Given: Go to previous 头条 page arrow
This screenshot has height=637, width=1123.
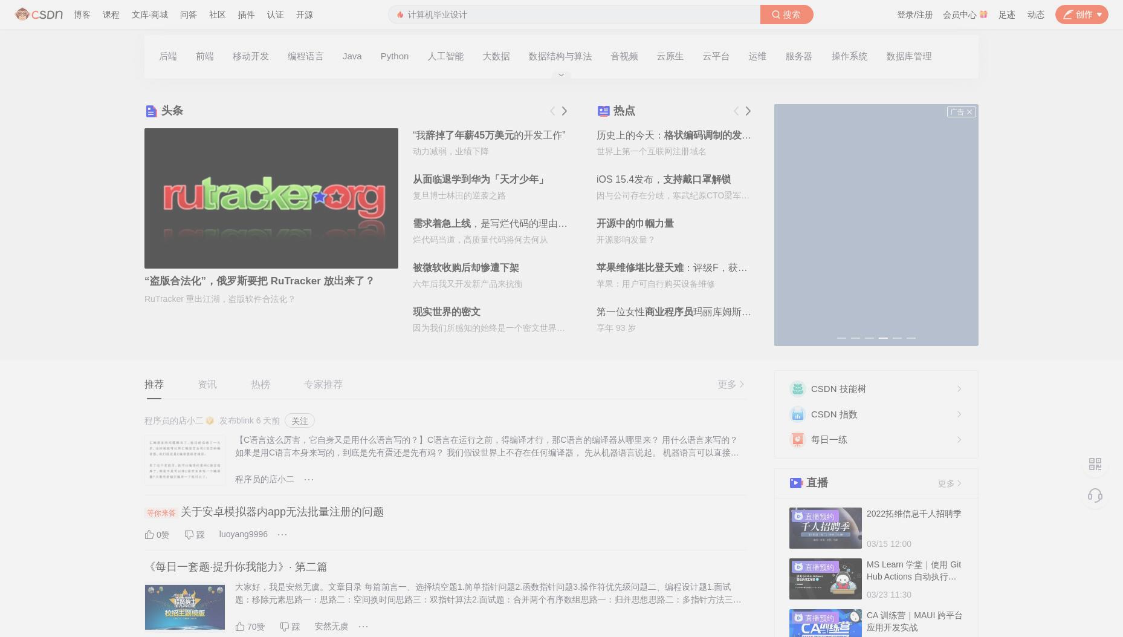Looking at the screenshot, I should pos(552,111).
